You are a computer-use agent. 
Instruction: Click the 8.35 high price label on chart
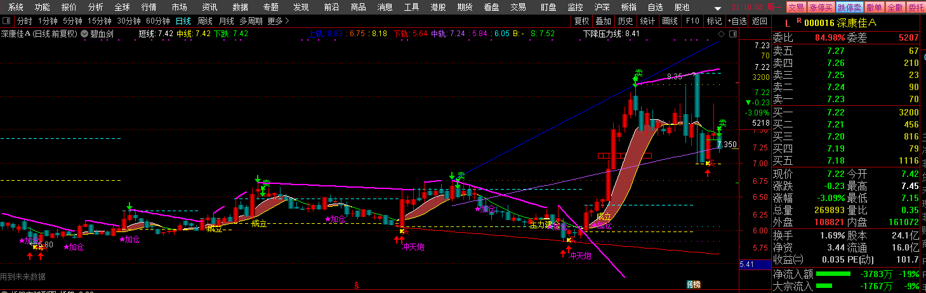(x=673, y=76)
